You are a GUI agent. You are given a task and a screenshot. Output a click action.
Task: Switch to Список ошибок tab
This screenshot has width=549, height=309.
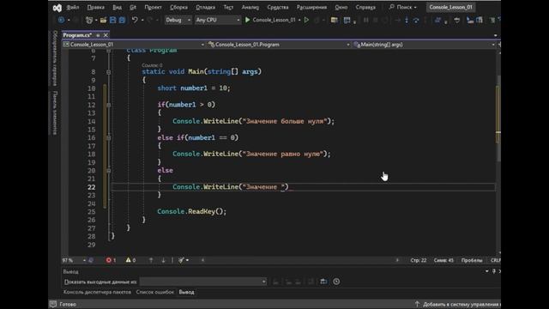point(154,292)
